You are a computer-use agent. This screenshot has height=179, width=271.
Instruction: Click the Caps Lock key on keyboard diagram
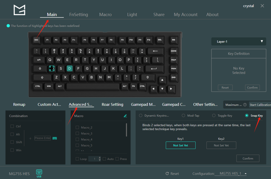coord(40,69)
